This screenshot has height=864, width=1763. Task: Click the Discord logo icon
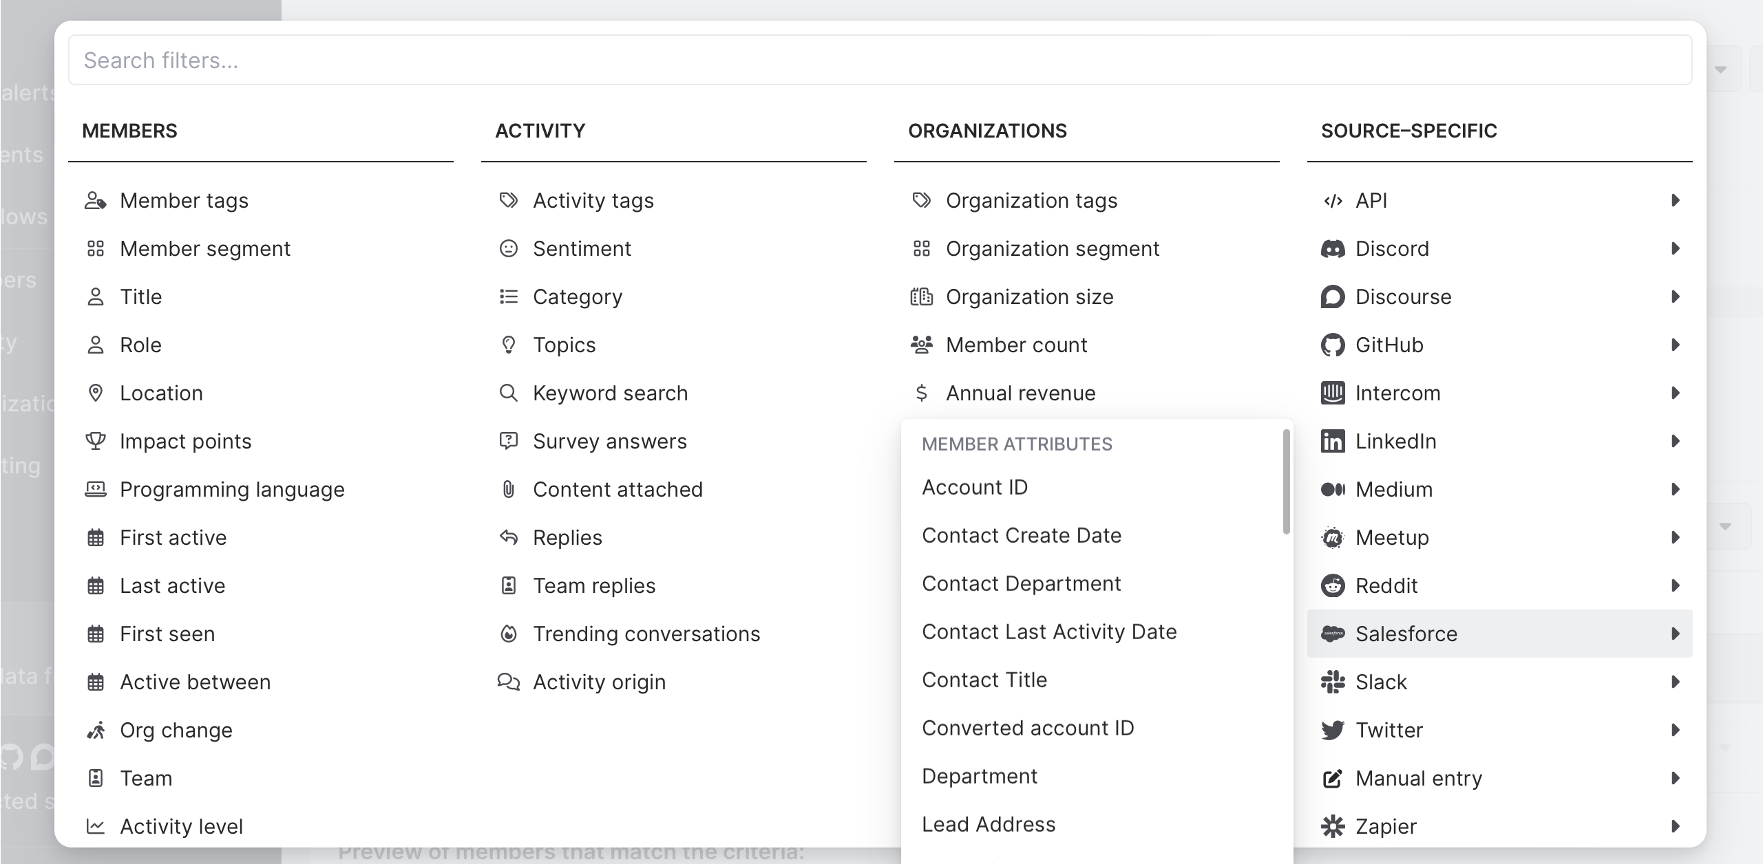click(x=1333, y=248)
